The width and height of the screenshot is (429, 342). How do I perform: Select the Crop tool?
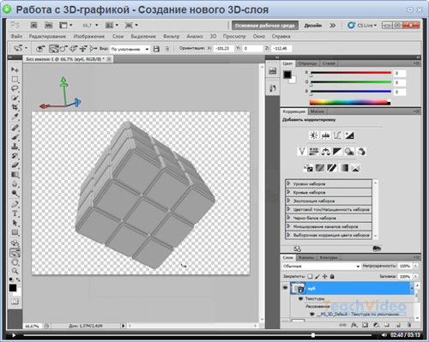pos(15,107)
